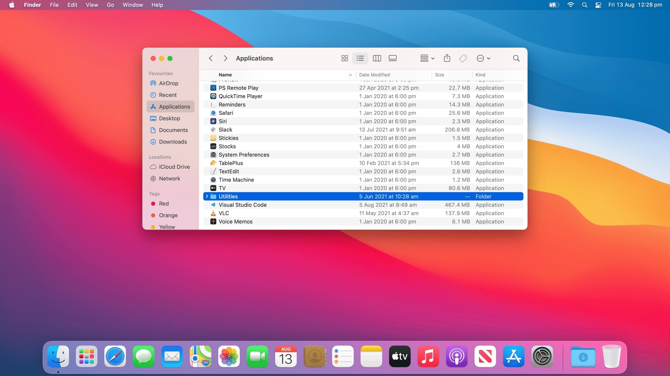The image size is (670, 376).
Task: Switch Finder to icon view
Action: [x=344, y=58]
